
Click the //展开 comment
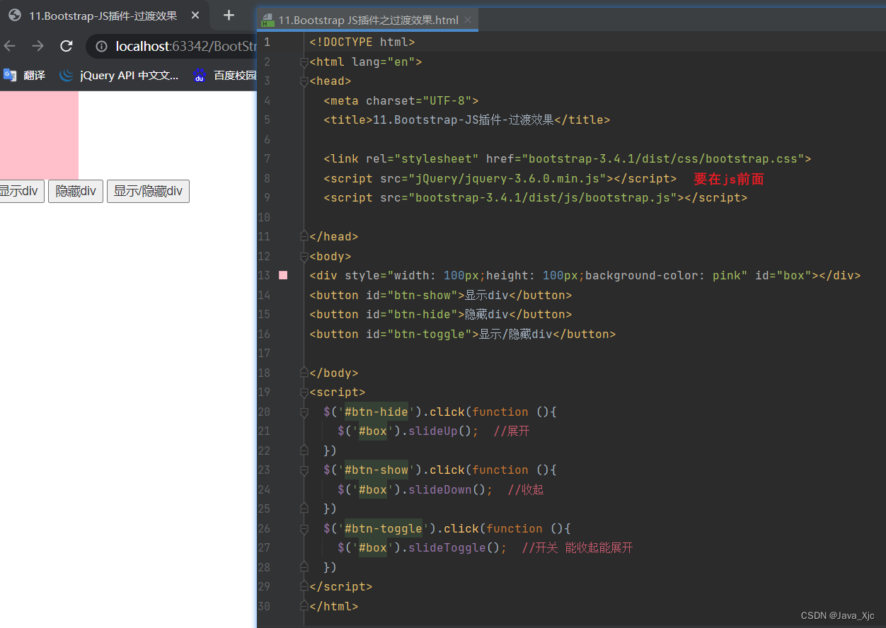point(512,431)
